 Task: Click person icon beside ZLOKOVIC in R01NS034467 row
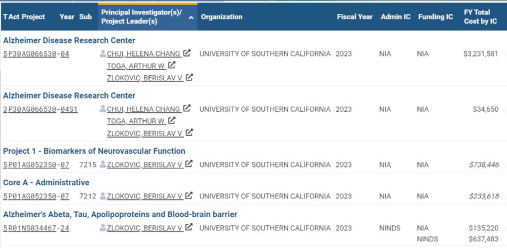(103, 228)
